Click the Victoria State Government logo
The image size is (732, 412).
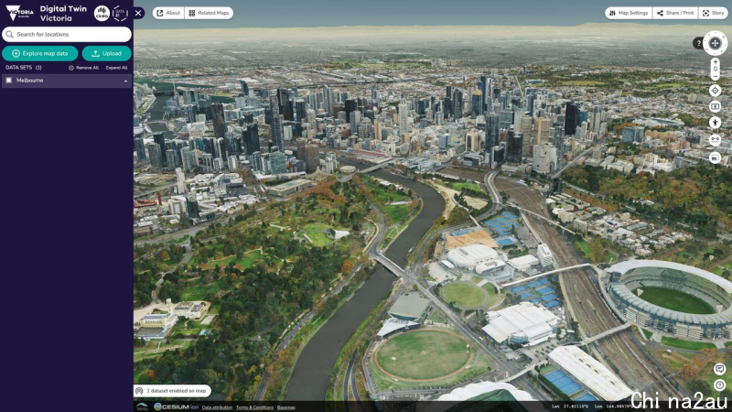[19, 13]
